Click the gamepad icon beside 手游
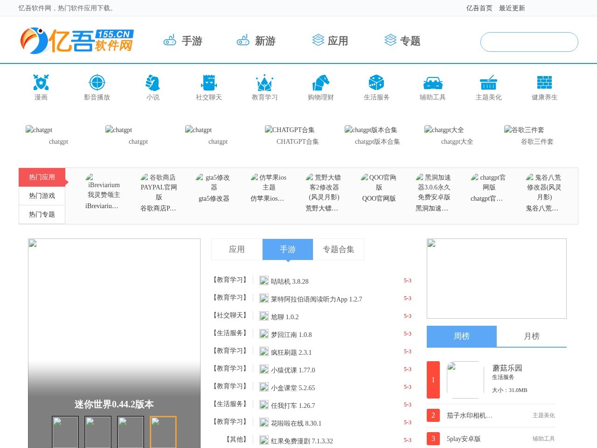597x448 pixels. point(170,40)
